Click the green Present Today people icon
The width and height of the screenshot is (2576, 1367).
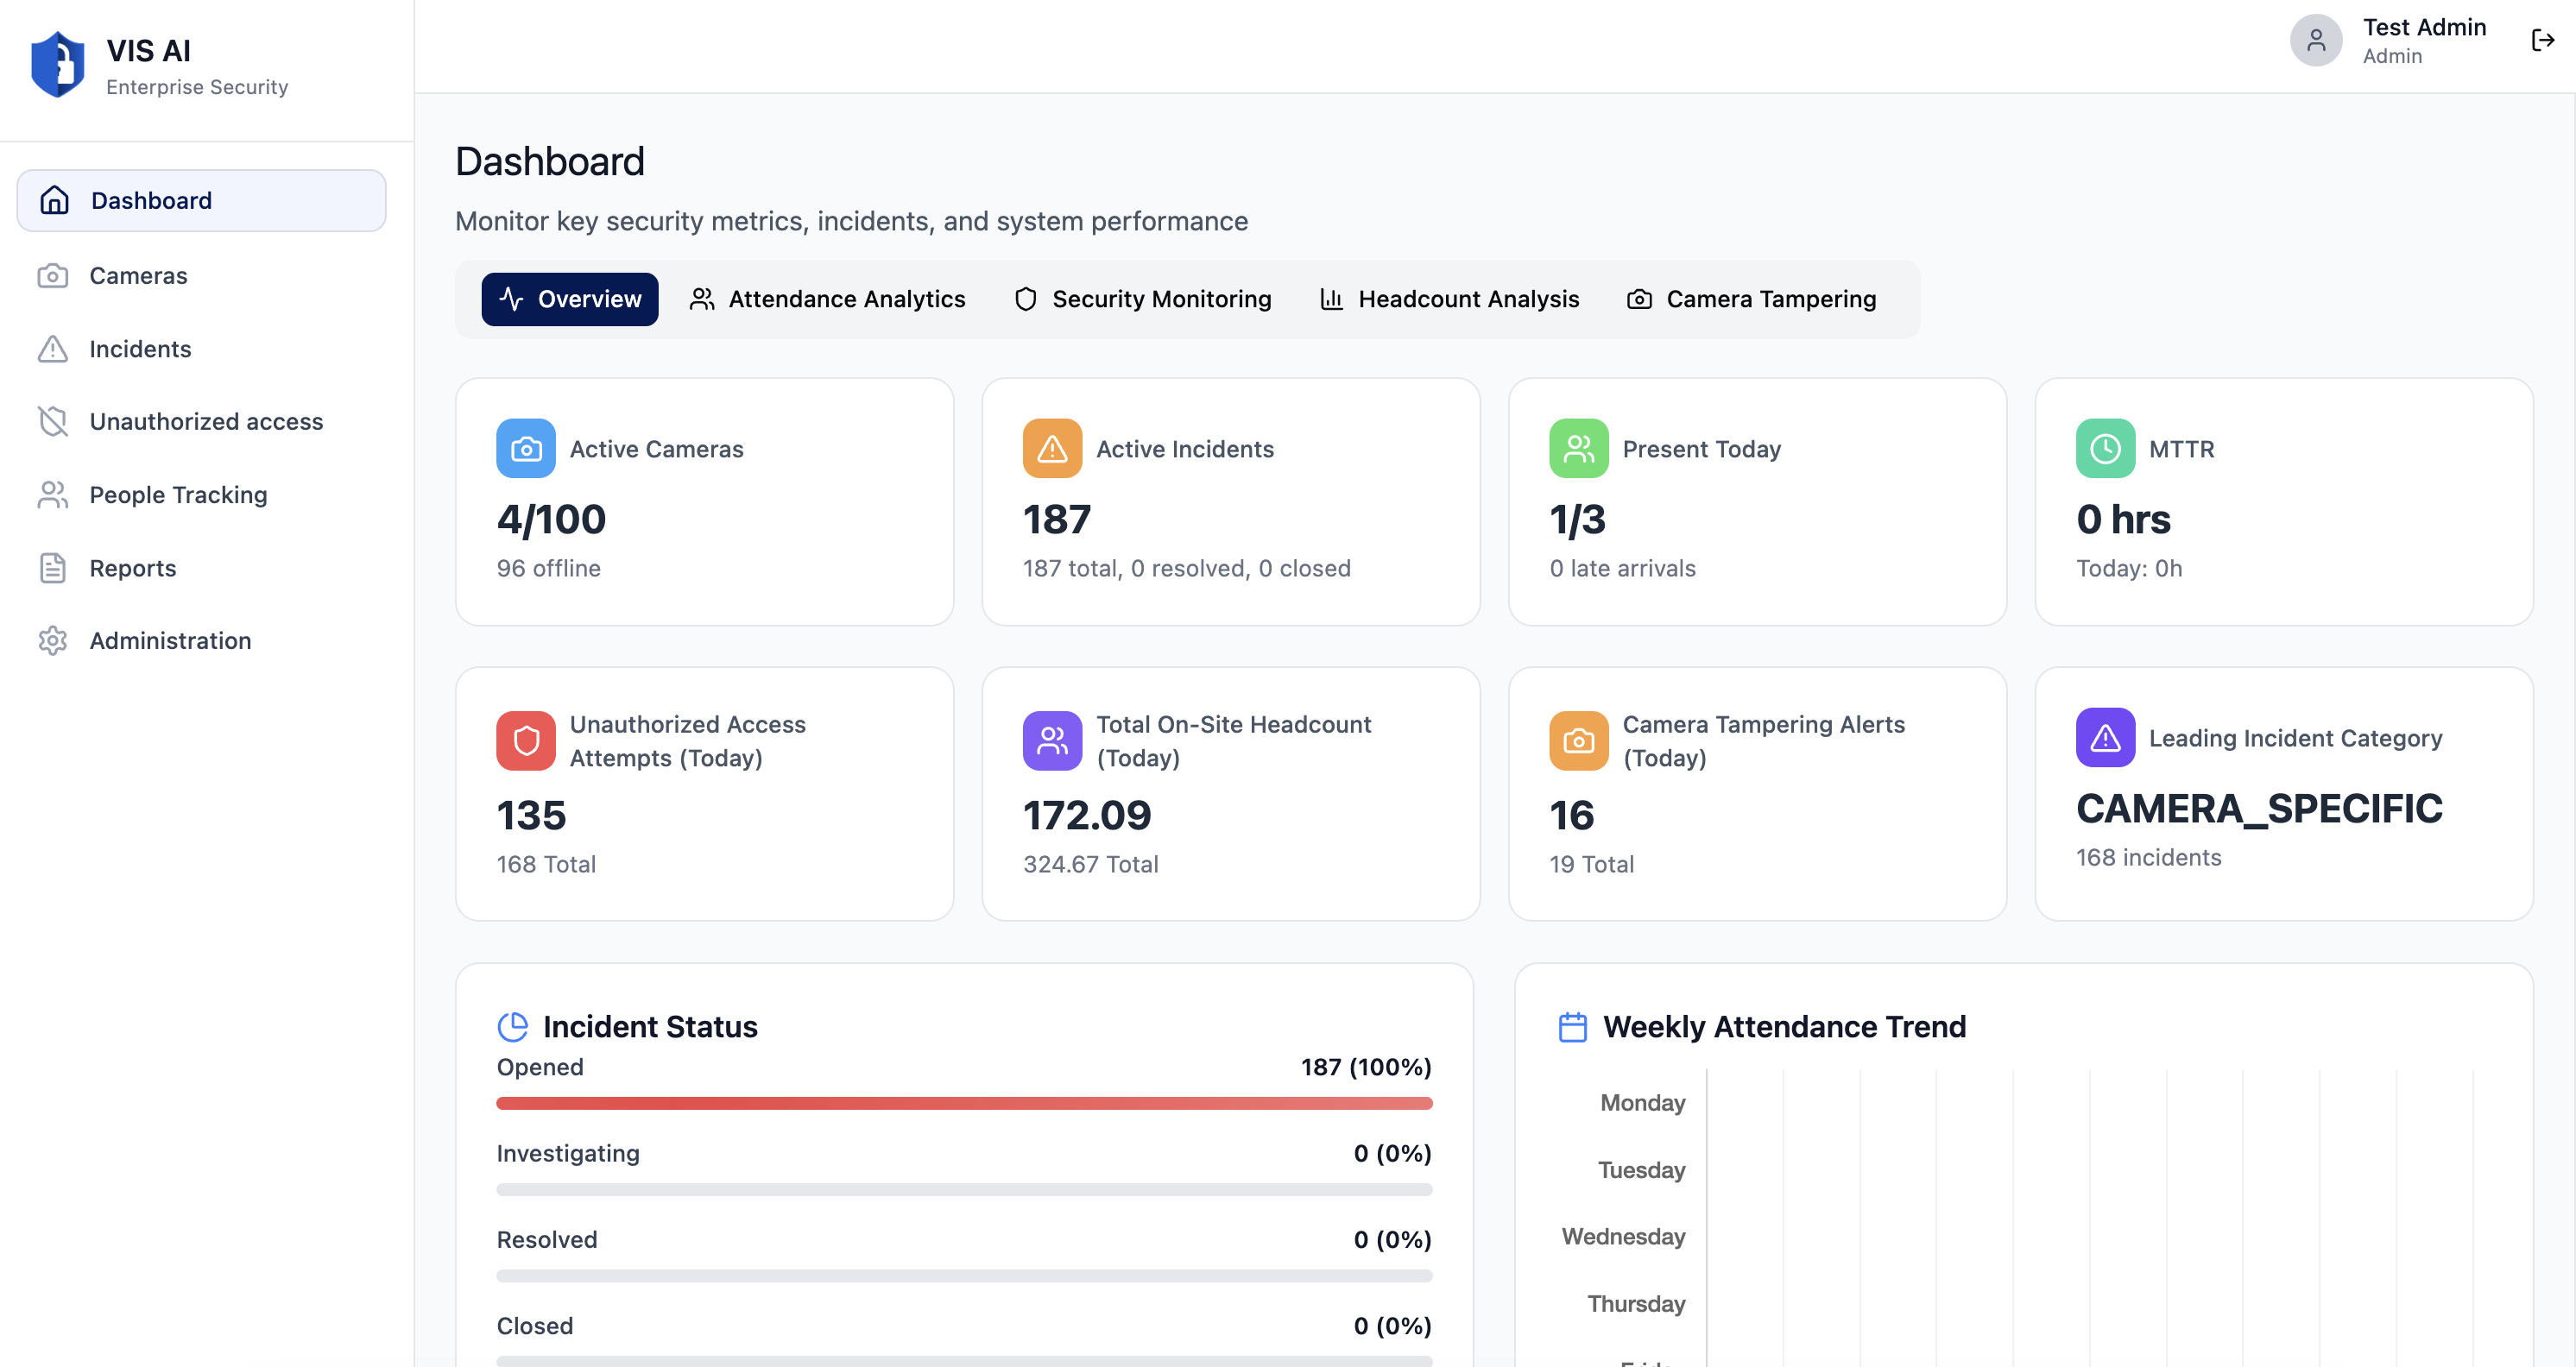click(1578, 449)
